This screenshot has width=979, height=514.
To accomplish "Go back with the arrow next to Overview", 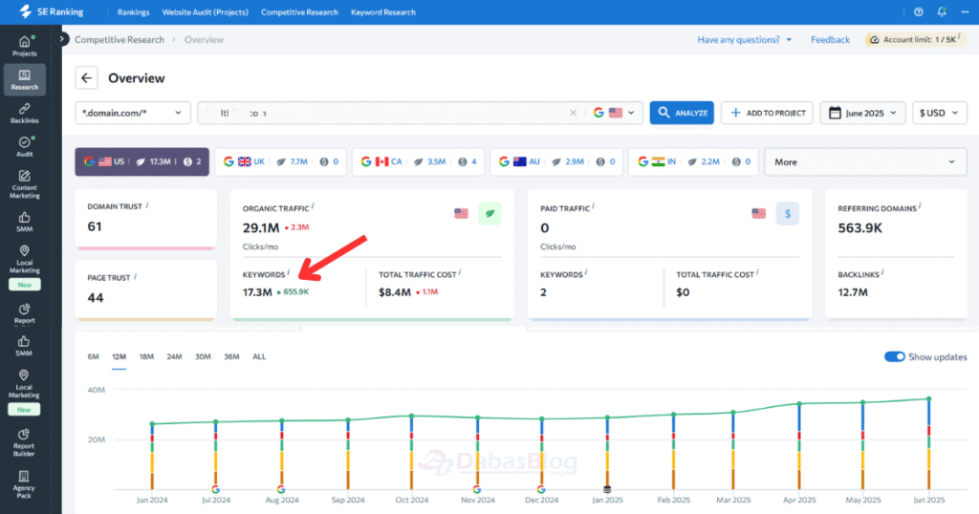I will (86, 78).
